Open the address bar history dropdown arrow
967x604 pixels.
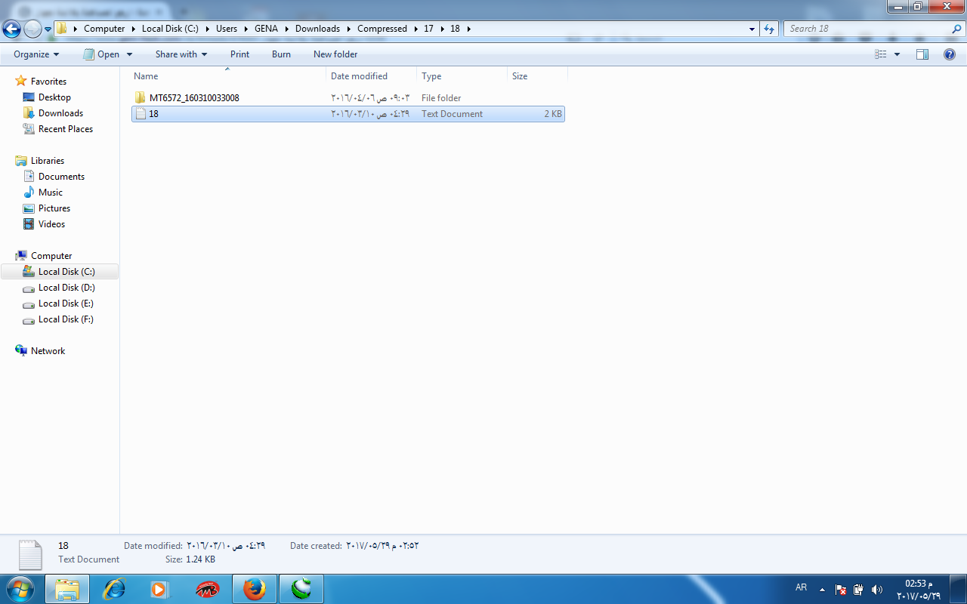(752, 29)
